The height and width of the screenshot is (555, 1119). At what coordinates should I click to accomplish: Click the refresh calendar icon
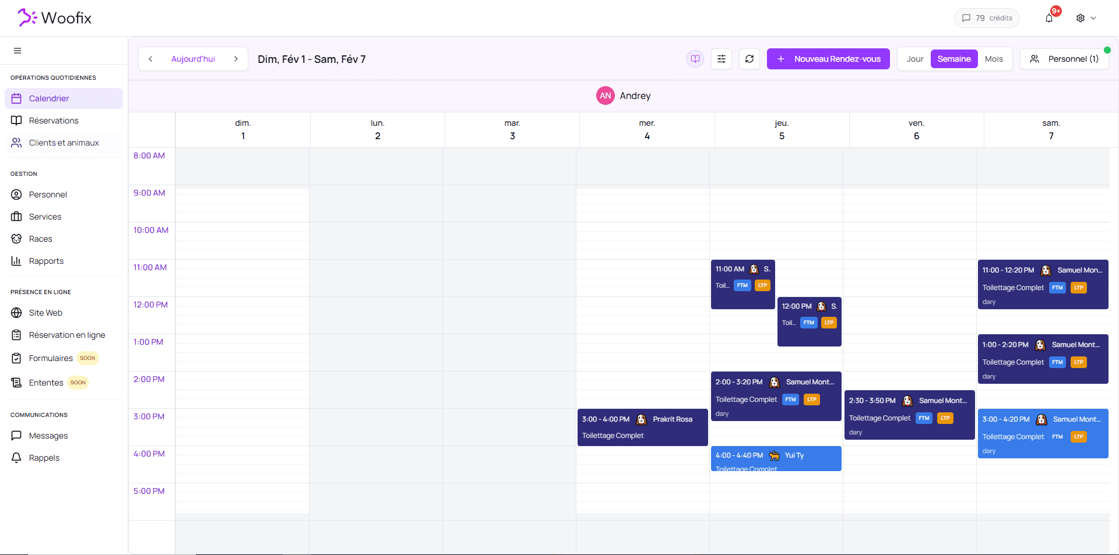[x=749, y=59]
